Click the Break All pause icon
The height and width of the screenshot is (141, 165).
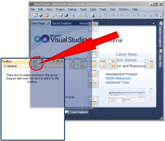coord(145,16)
